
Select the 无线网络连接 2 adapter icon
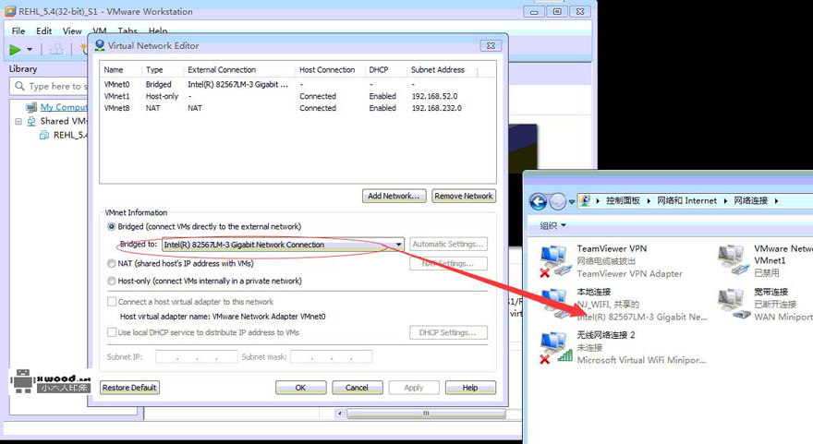click(555, 347)
